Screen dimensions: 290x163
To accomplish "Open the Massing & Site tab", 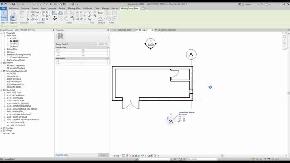I will pyautogui.click(x=74, y=8).
